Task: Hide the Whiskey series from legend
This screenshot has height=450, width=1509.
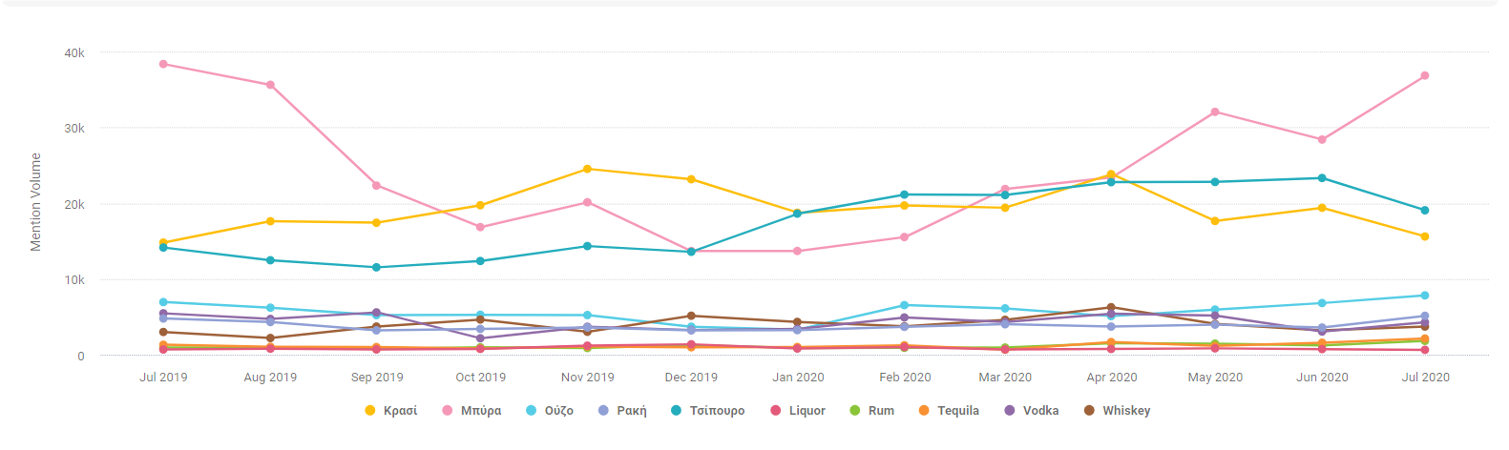Action: 1125,411
